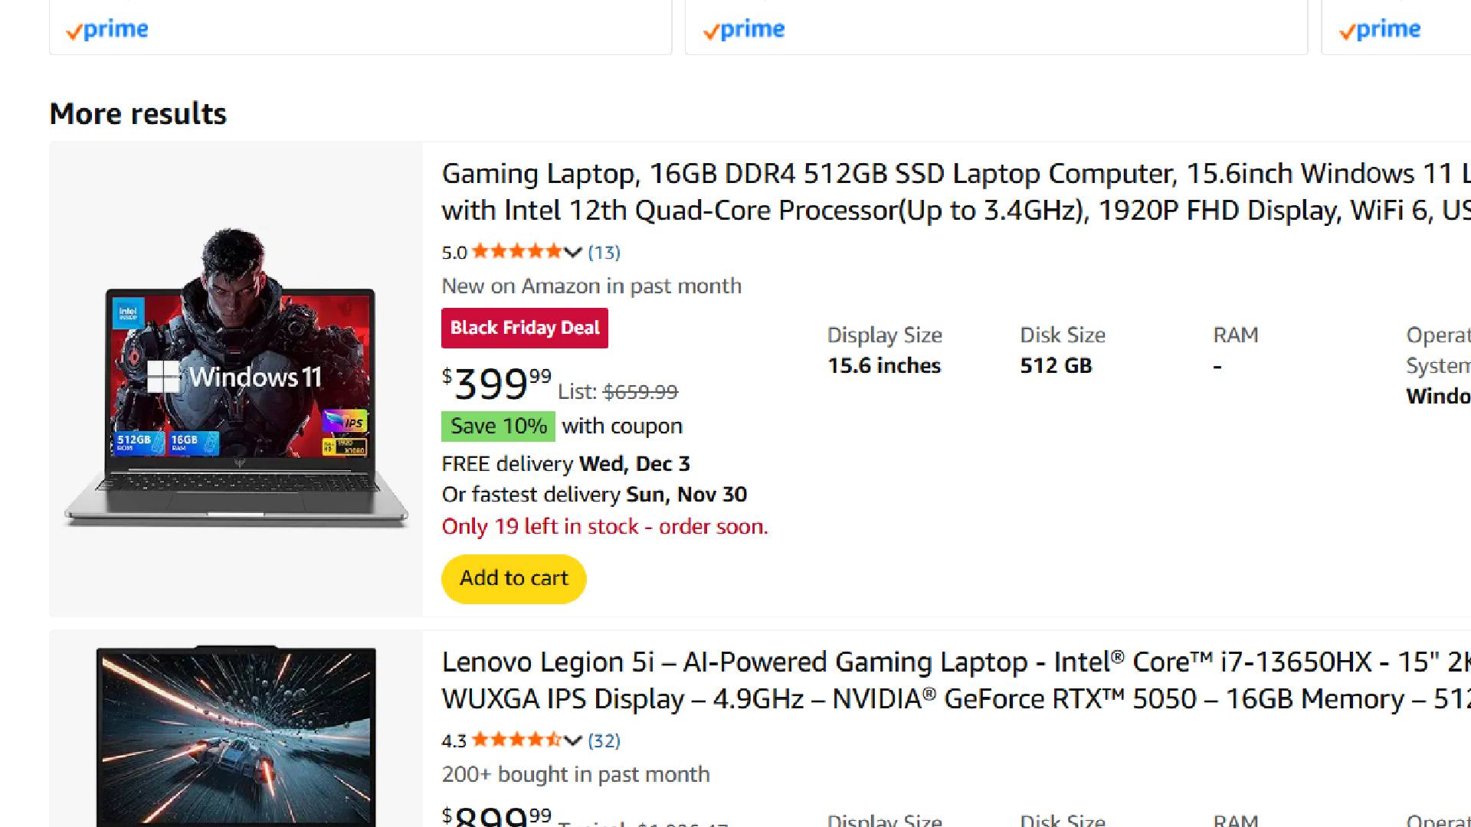Open the (13) reviews link
Screen dimensions: 1471x827
click(x=604, y=252)
